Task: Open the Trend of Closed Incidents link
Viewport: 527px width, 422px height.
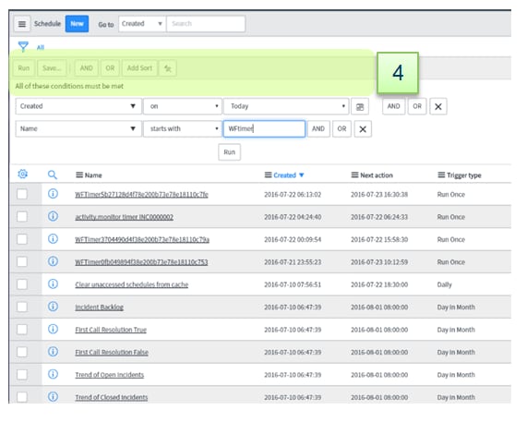Action: [x=112, y=397]
